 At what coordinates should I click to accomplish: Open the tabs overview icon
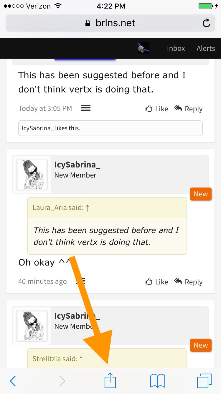tap(204, 381)
